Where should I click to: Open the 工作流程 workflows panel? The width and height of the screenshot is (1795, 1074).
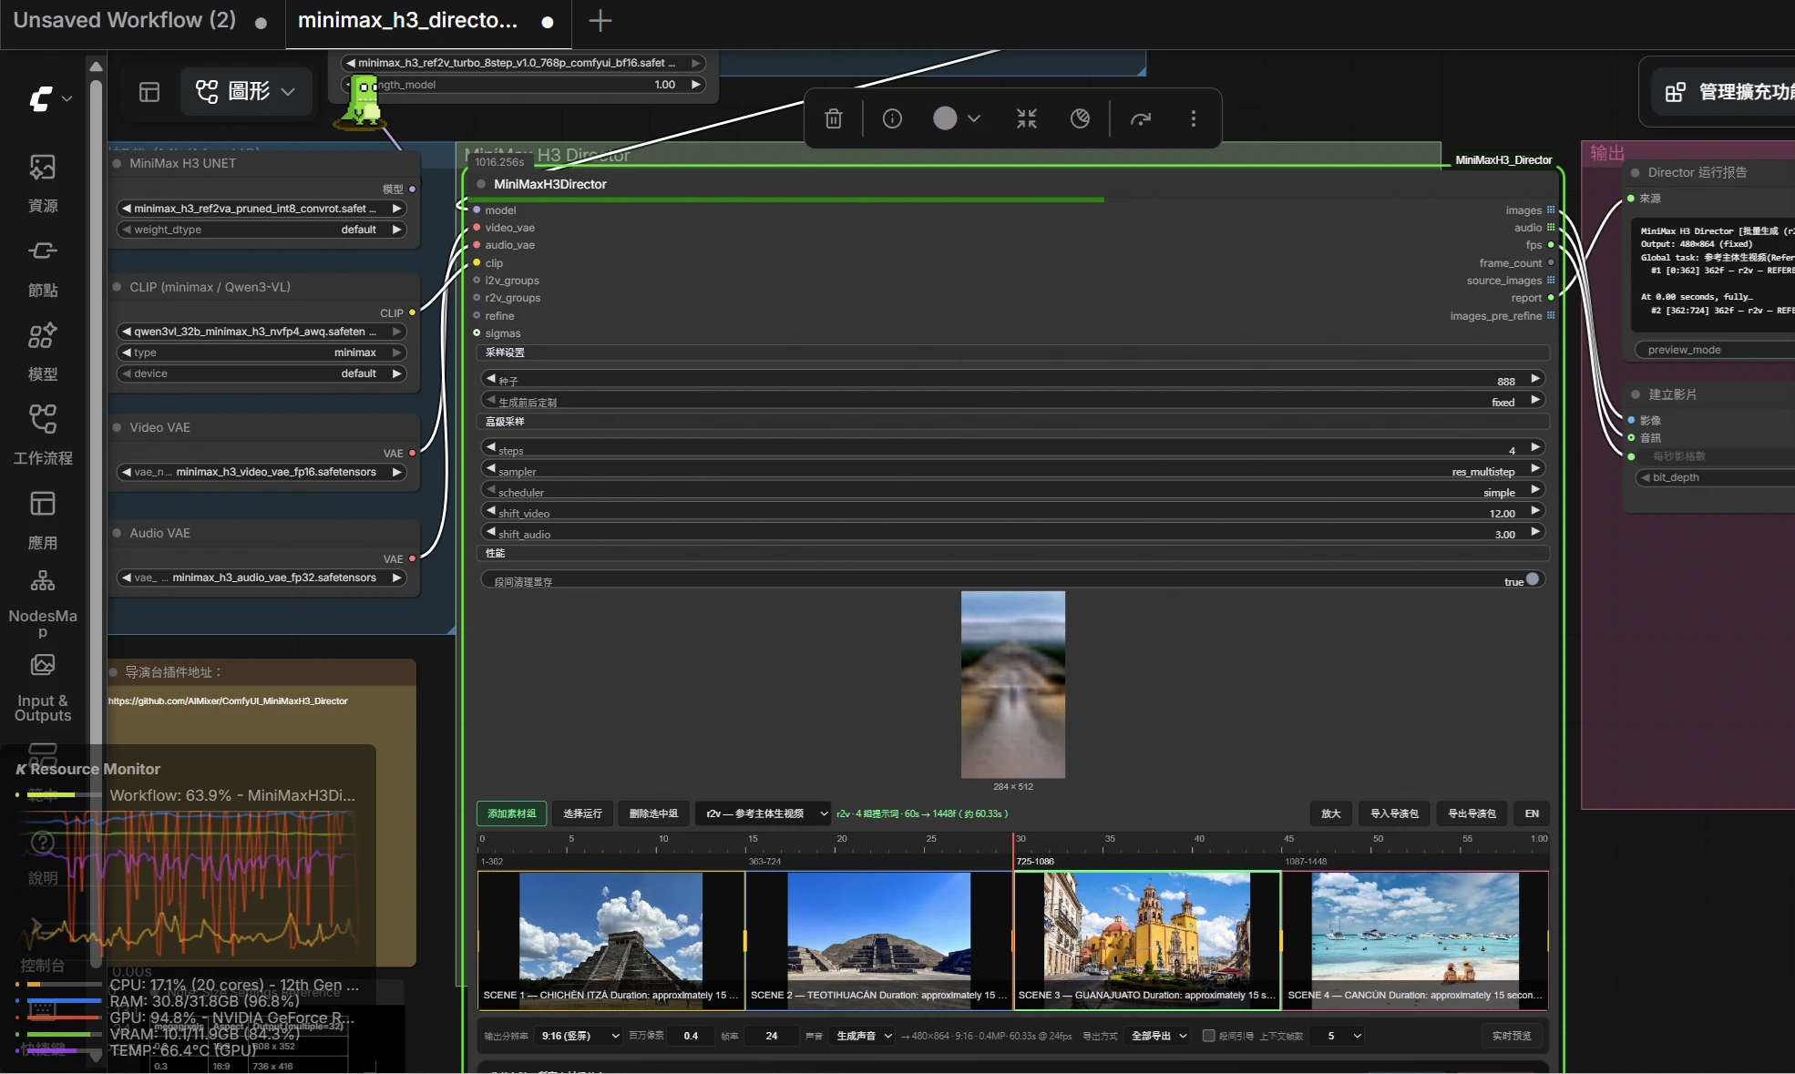[43, 435]
